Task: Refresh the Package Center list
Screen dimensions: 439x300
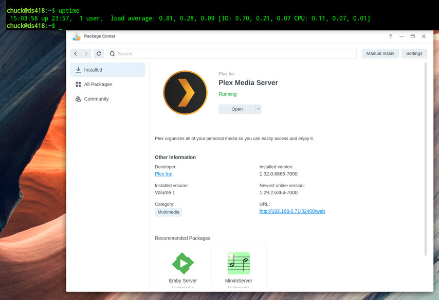Action: point(99,53)
